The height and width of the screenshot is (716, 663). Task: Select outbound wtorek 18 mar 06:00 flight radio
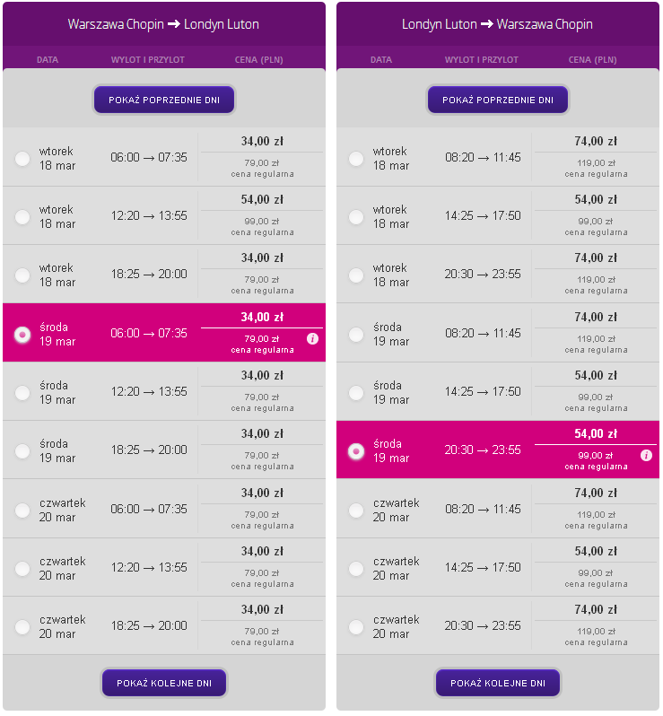point(22,159)
